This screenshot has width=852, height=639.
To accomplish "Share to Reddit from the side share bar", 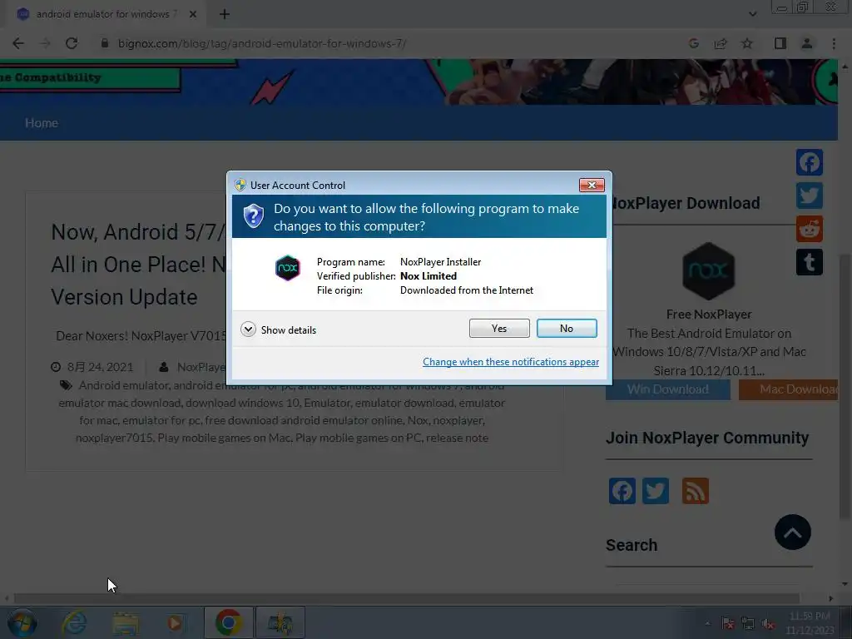I will [x=810, y=229].
